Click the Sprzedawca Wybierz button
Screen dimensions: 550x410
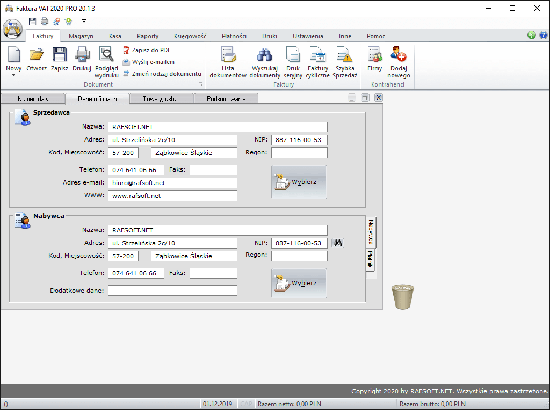pos(299,182)
